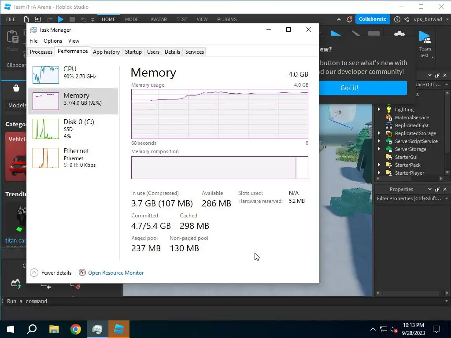Viewport: 451px width, 338px height.
Task: Open the Windows Start menu
Action: [11, 329]
